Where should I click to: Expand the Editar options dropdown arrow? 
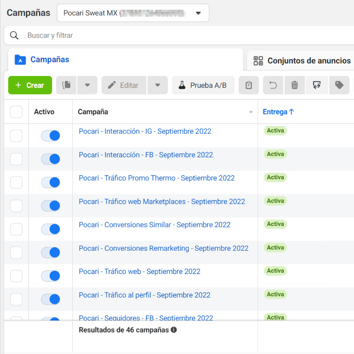[x=158, y=85]
